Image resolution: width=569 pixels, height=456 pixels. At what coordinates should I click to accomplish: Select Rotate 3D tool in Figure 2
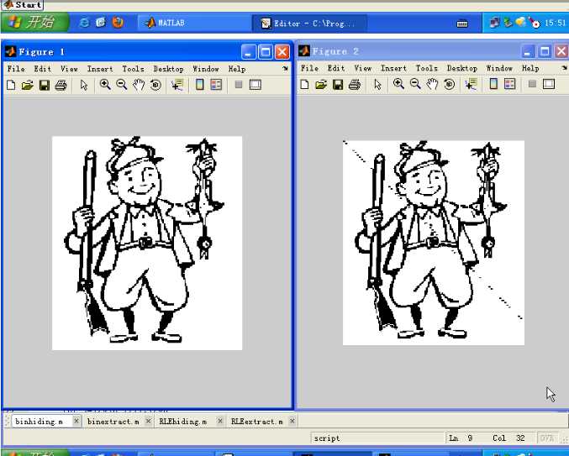click(450, 85)
